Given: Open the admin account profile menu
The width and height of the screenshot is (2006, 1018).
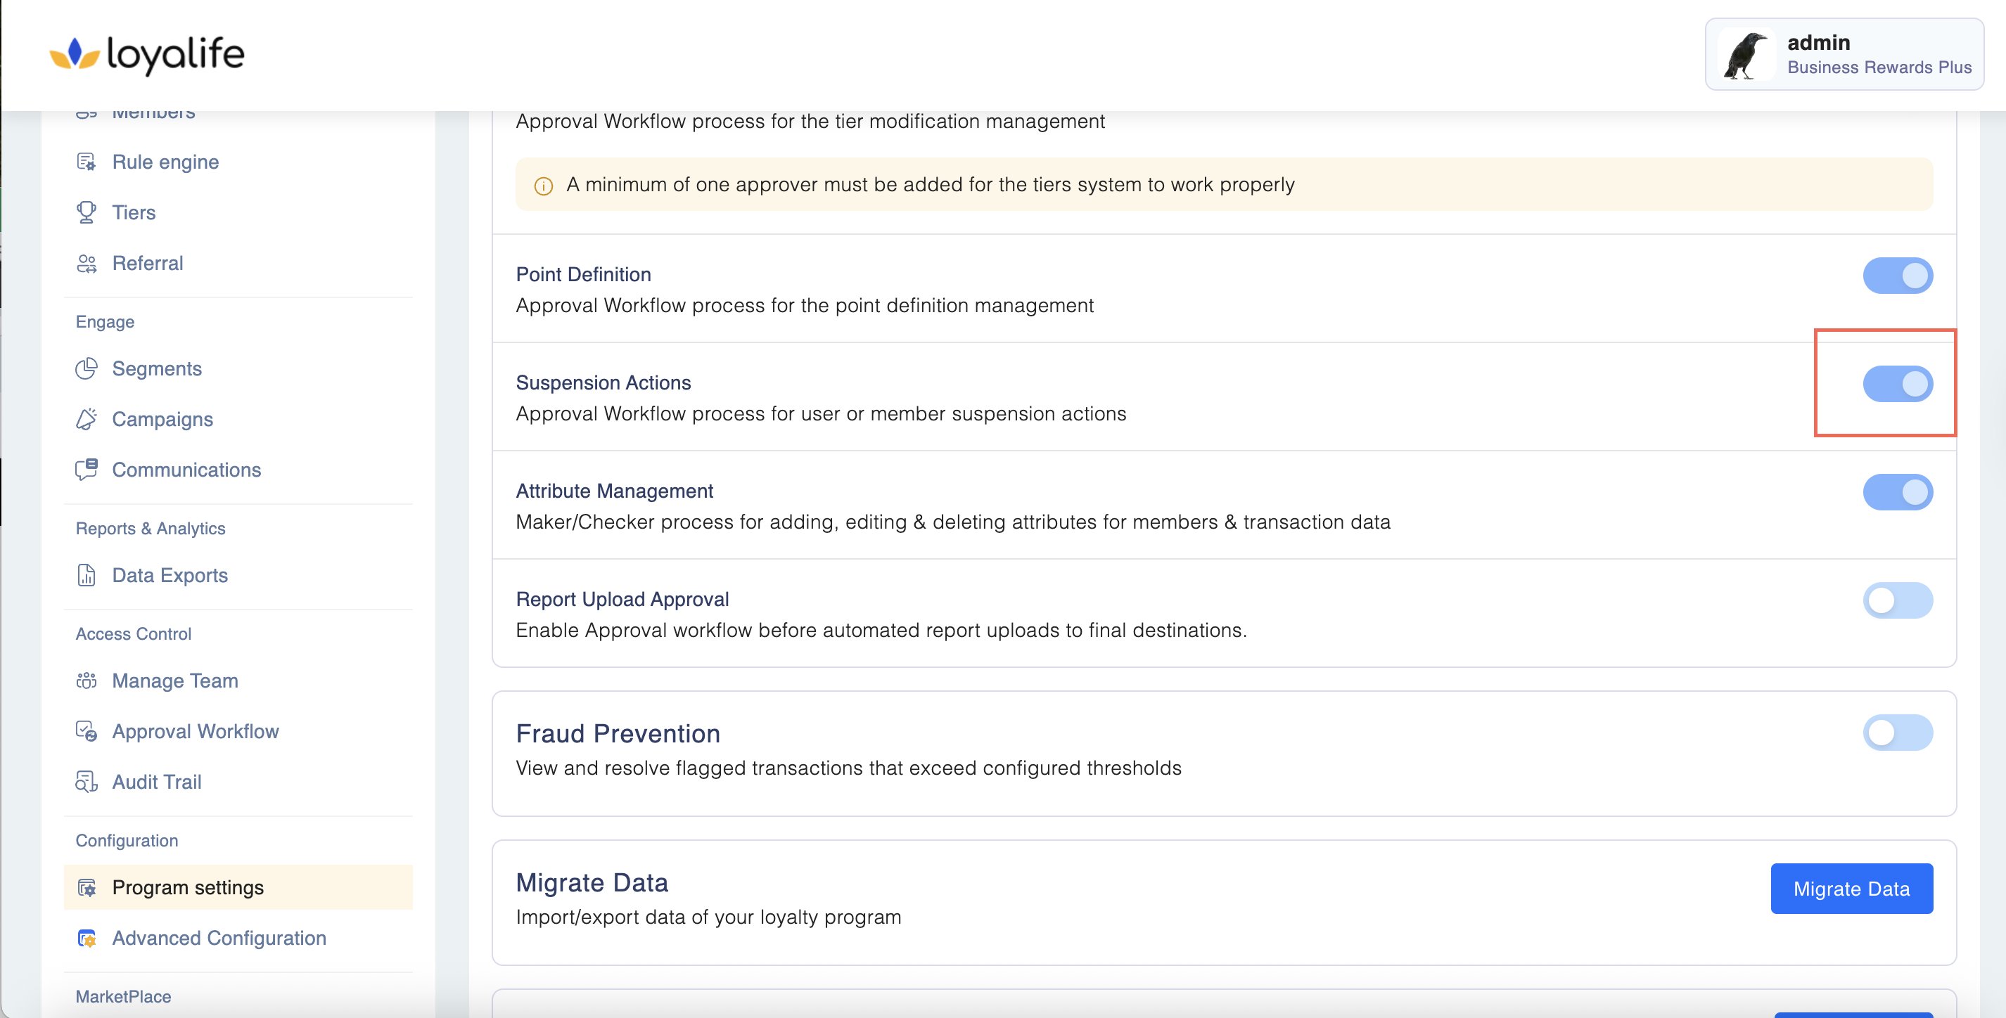Looking at the screenshot, I should tap(1844, 54).
